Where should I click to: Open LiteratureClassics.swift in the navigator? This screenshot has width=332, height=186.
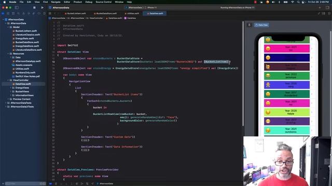27,35
